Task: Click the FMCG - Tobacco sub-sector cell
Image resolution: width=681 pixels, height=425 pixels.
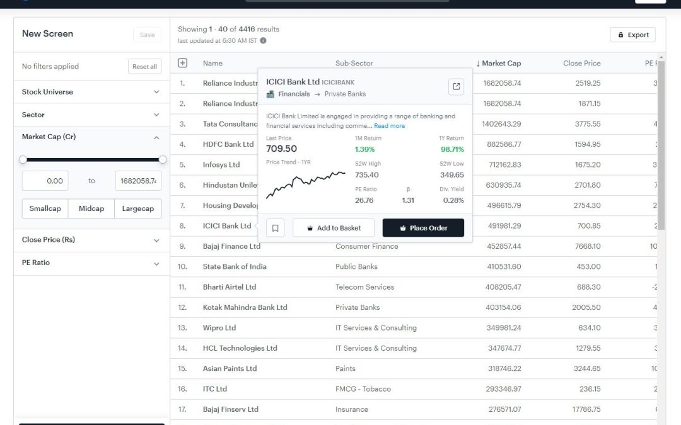Action: (363, 389)
